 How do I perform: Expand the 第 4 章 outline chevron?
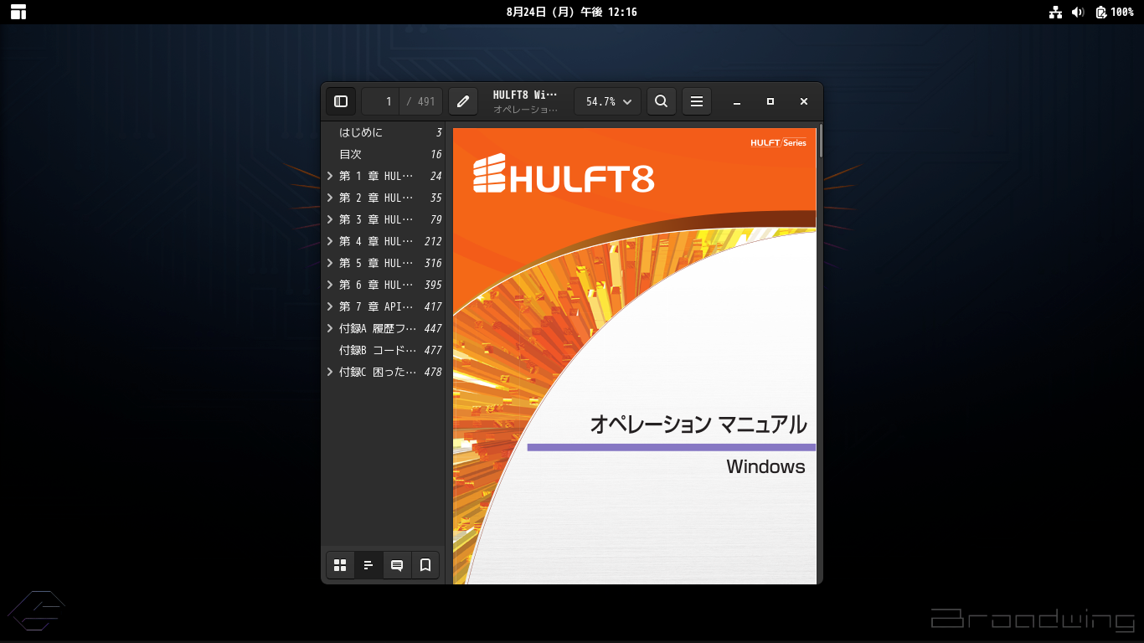330,241
